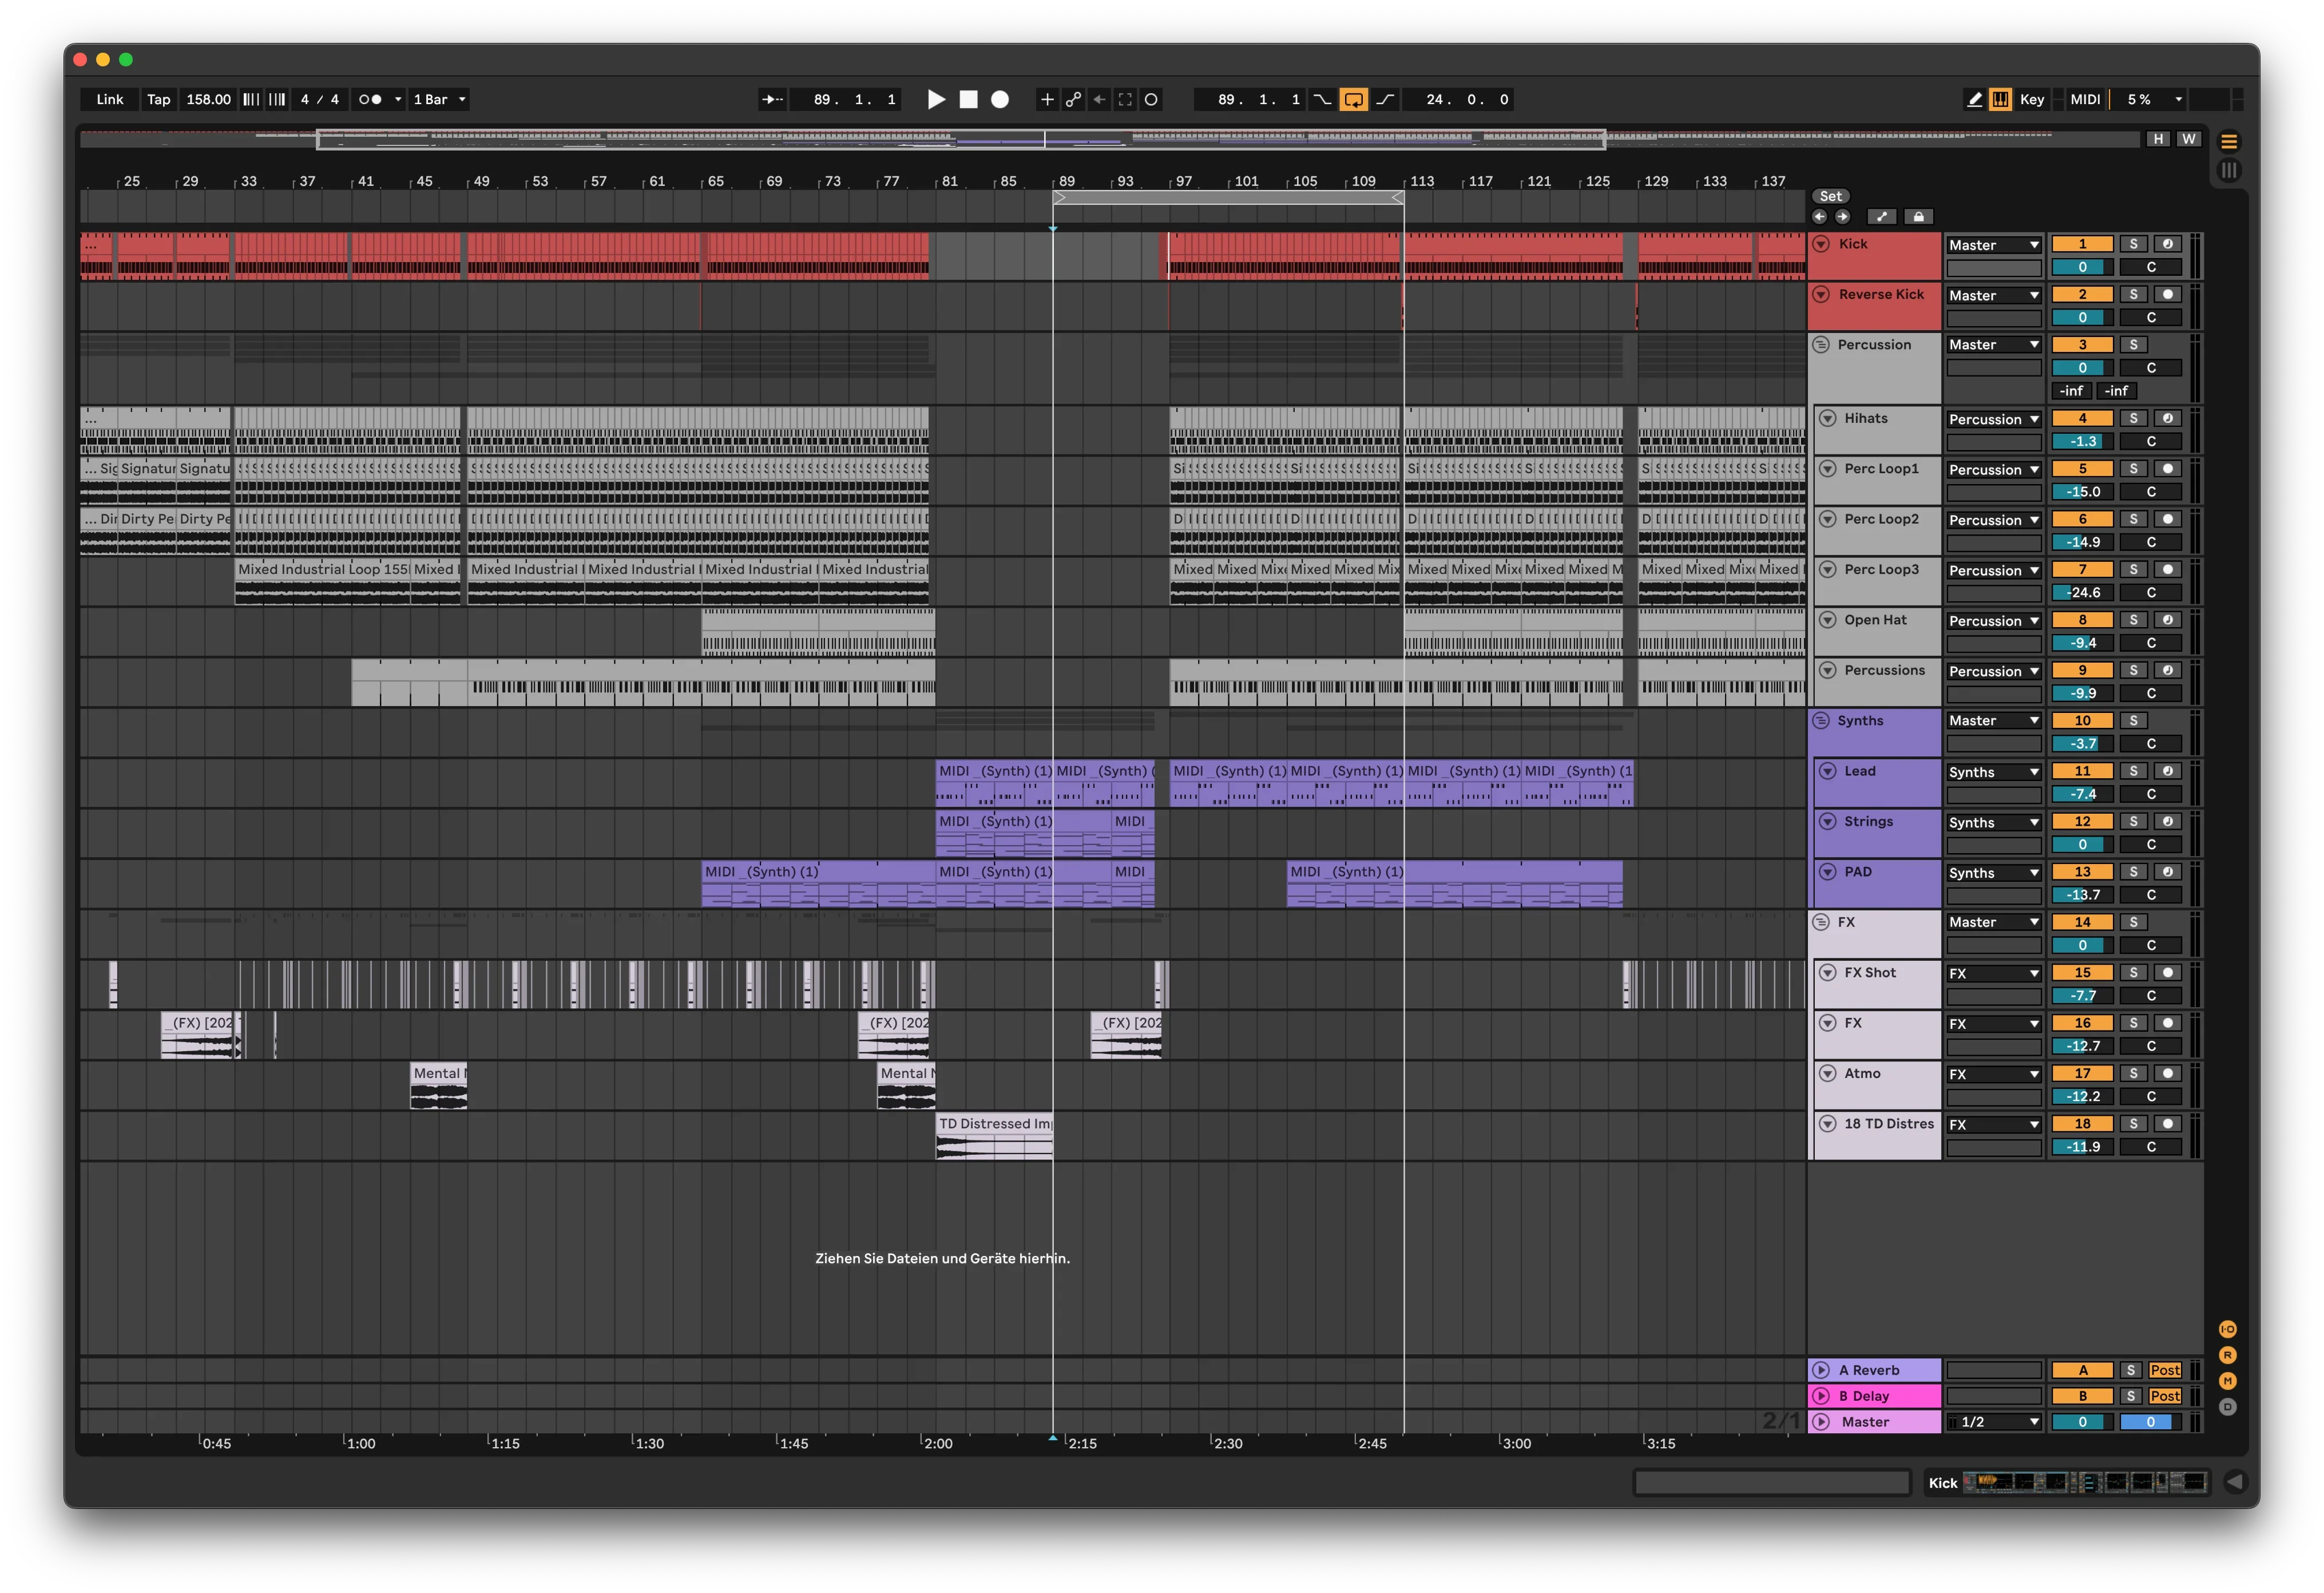The height and width of the screenshot is (1593, 2324).
Task: Toggle Mixer section visibility button
Action: pyautogui.click(x=2227, y=1381)
